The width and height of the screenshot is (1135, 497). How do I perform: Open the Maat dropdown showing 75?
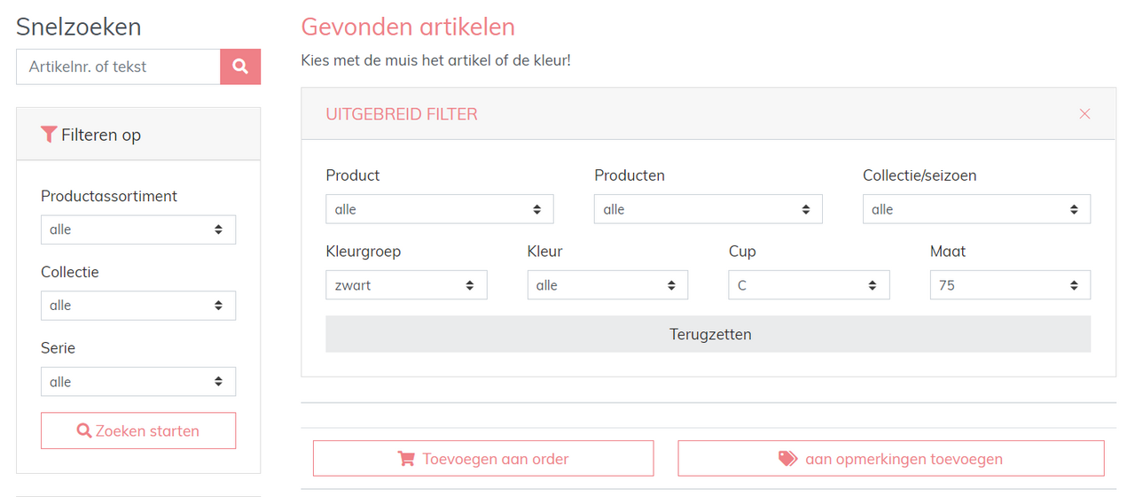[1010, 285]
